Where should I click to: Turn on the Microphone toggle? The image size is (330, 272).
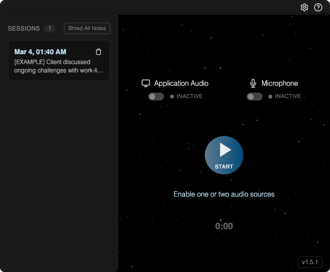[255, 97]
